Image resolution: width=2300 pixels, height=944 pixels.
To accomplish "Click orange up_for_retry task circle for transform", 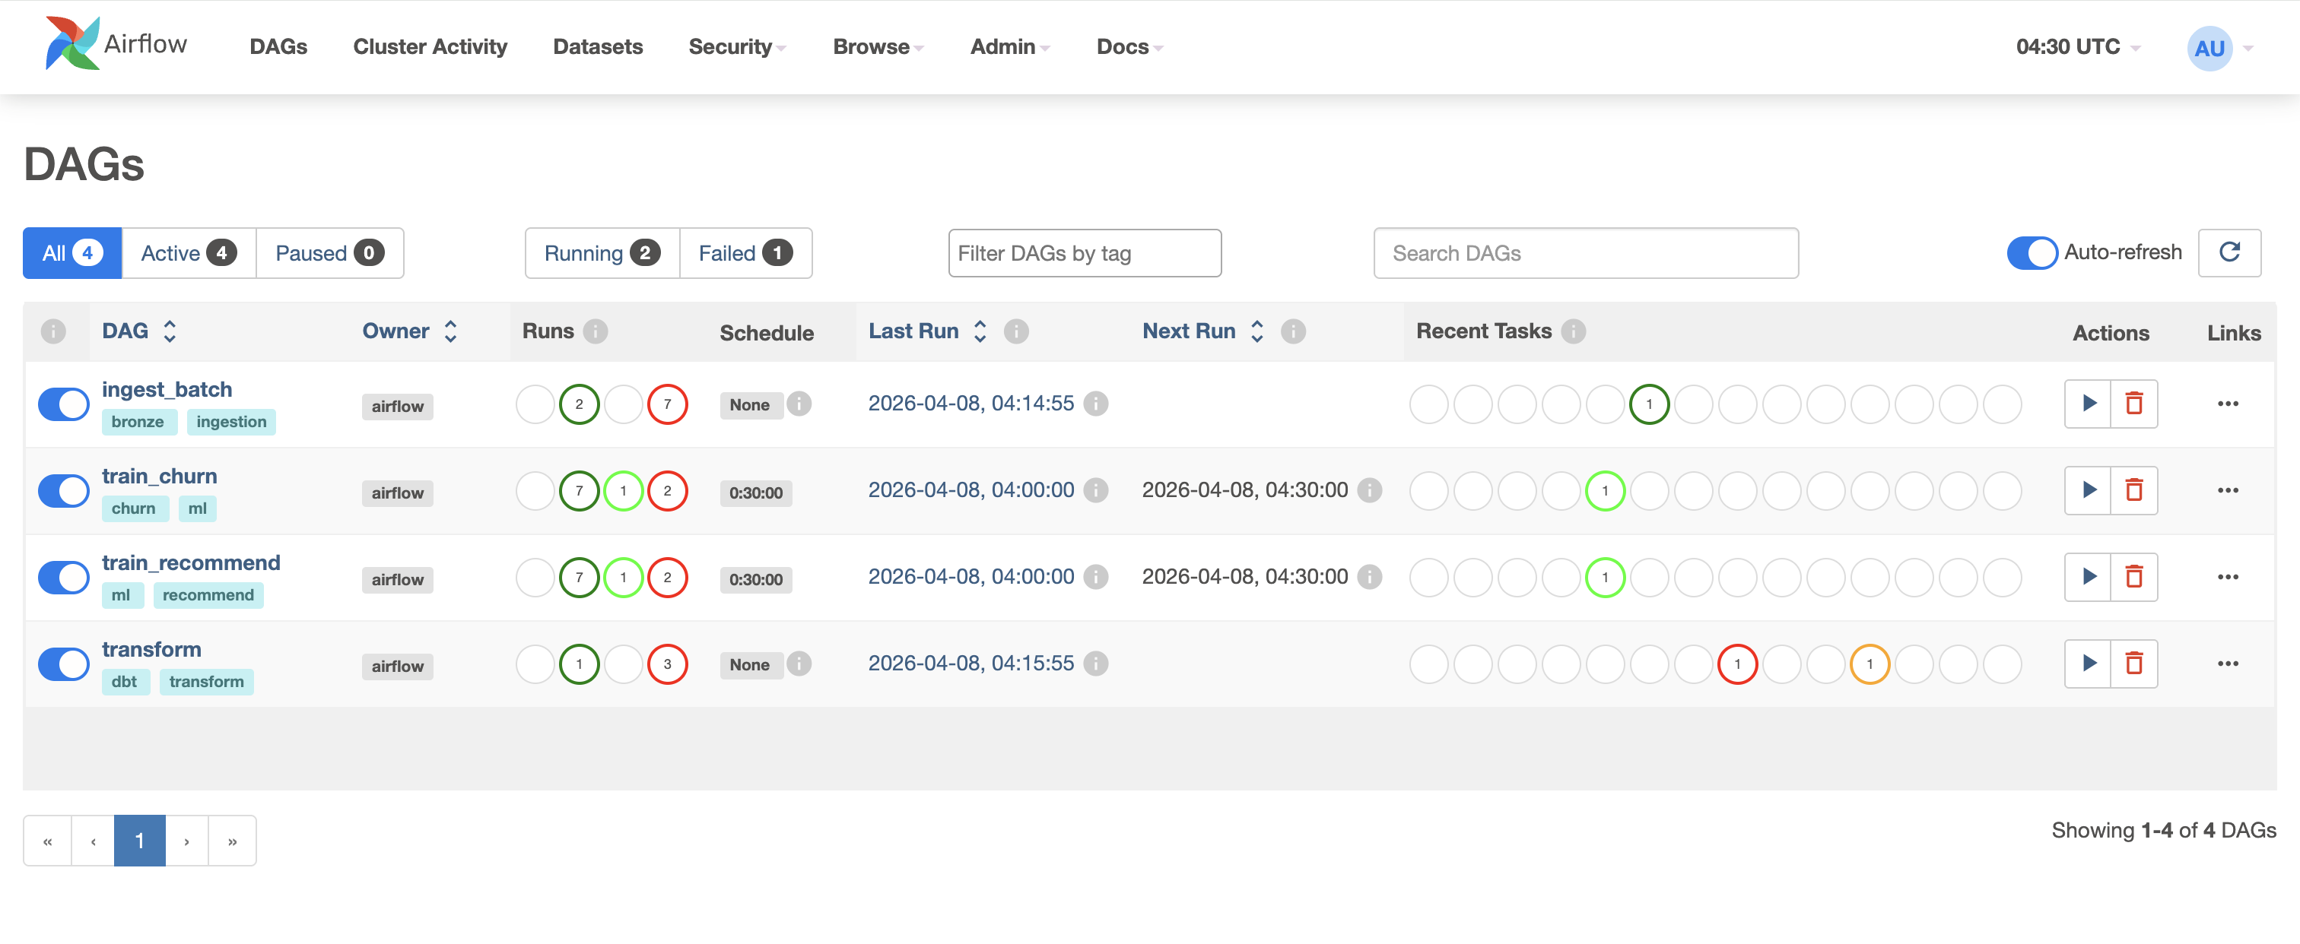I will click(1869, 664).
